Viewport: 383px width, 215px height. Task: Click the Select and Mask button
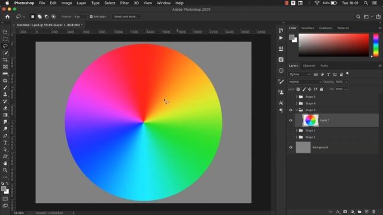click(x=126, y=17)
